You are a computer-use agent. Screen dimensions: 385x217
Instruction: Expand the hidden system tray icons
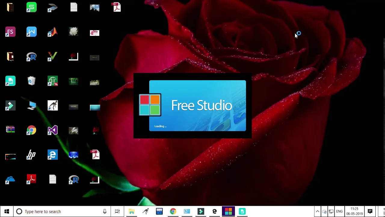pos(317,212)
